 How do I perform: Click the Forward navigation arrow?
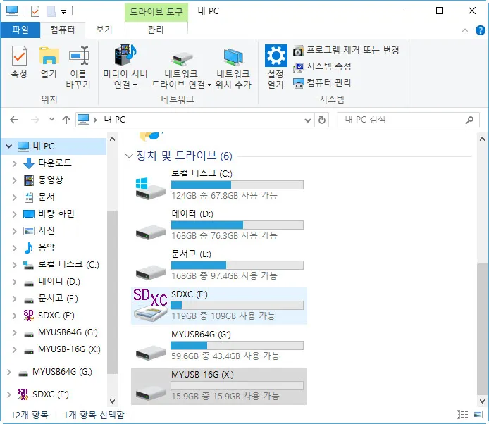(x=35, y=120)
